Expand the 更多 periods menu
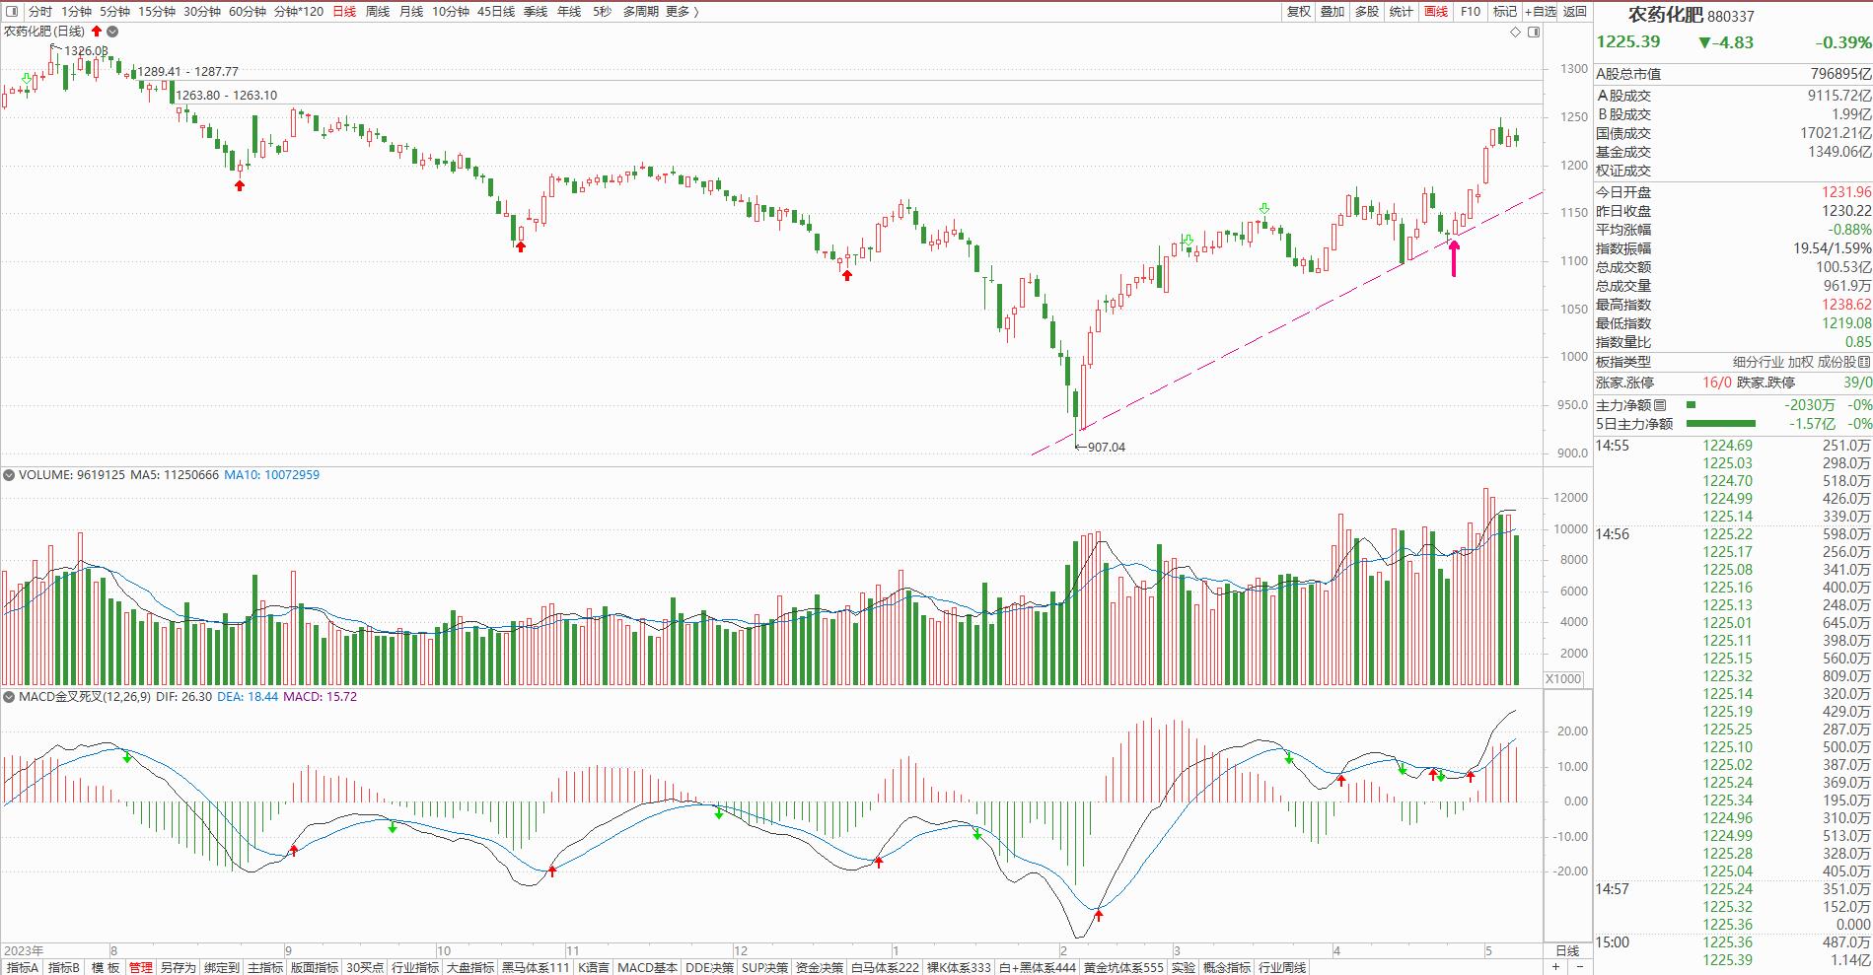 [x=681, y=12]
